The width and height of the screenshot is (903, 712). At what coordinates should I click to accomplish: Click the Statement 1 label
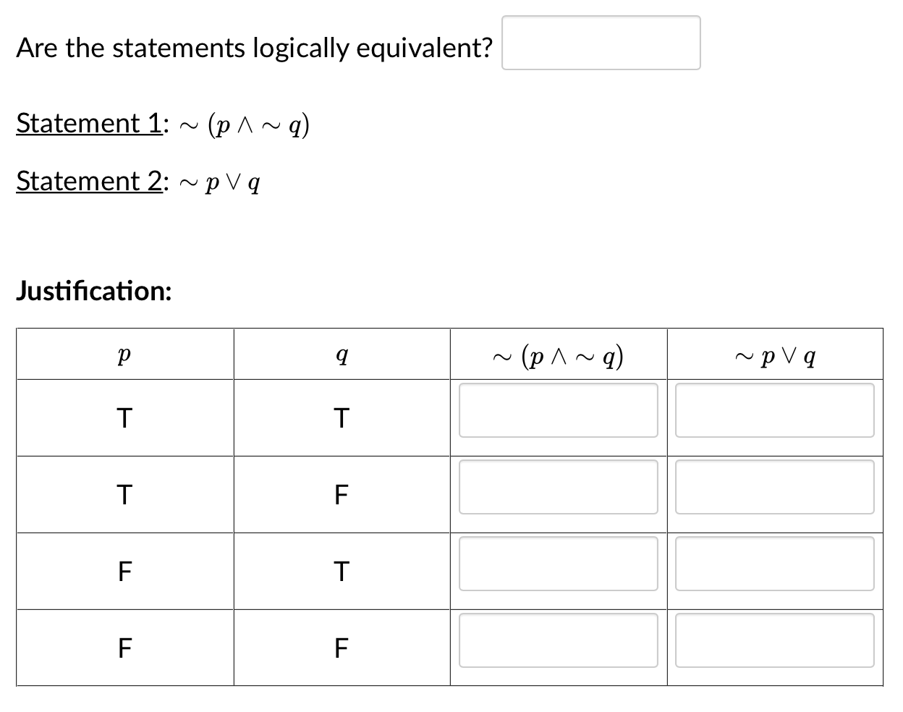pyautogui.click(x=88, y=123)
